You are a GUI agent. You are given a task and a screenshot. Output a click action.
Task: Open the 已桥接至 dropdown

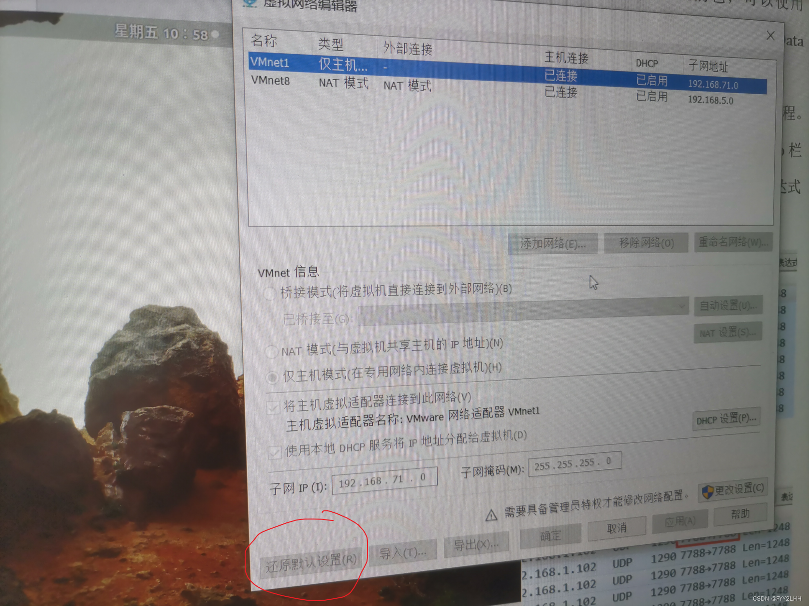(523, 311)
